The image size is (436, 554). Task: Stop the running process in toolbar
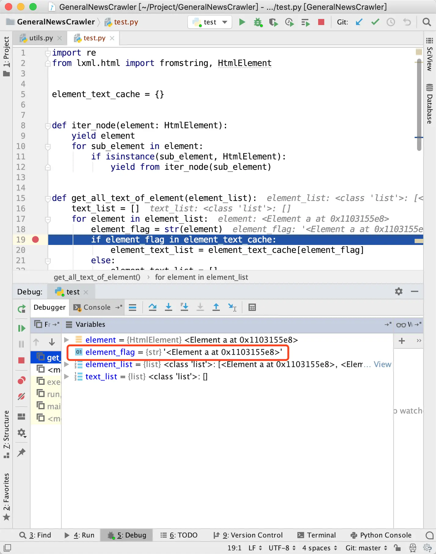click(321, 22)
